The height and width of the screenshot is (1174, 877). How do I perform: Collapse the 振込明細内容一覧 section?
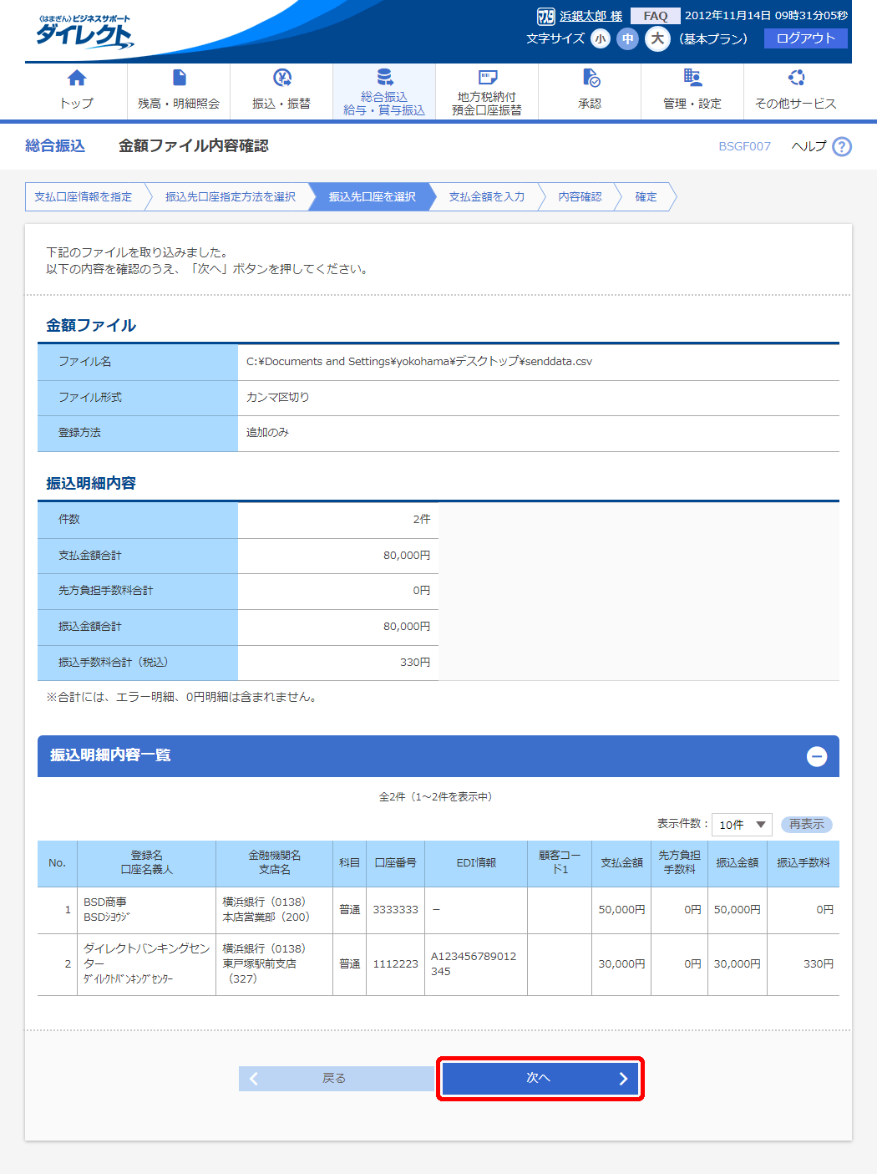click(x=816, y=756)
